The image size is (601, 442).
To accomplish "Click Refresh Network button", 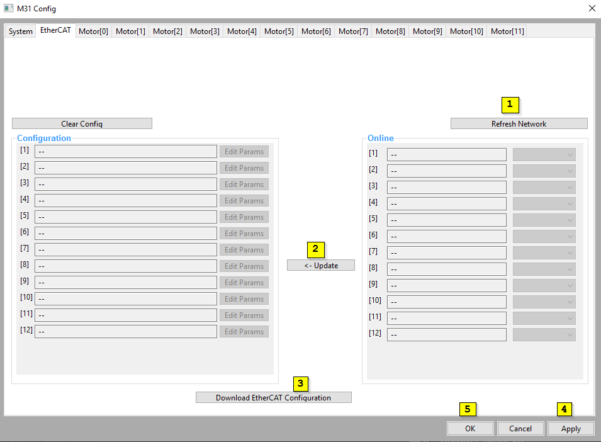I will (x=519, y=123).
